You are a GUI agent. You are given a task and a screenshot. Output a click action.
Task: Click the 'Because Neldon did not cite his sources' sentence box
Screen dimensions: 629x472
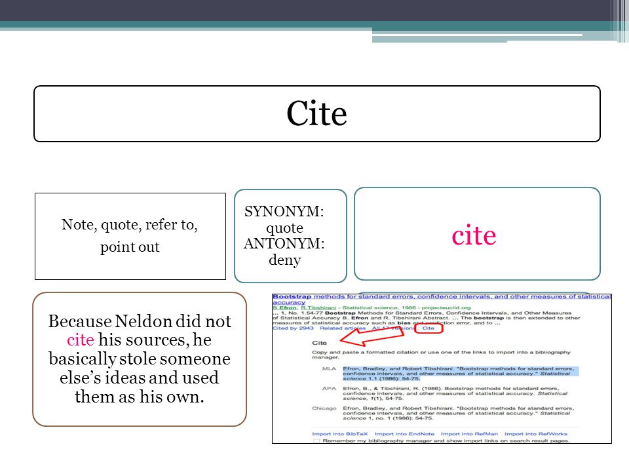140,359
